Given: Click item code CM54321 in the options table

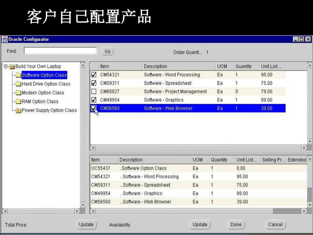Looking at the screenshot, I should (x=110, y=75).
